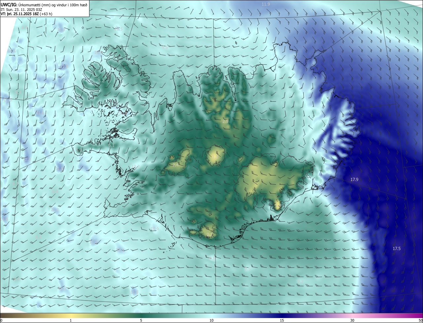Click the '5' tick on the color scale
Image resolution: width=423 pixels, height=323 pixels.
pos(141,320)
